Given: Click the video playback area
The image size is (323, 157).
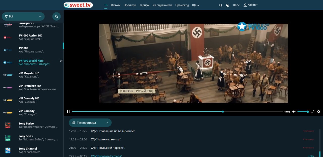Looking at the screenshot, I should tap(193, 63).
